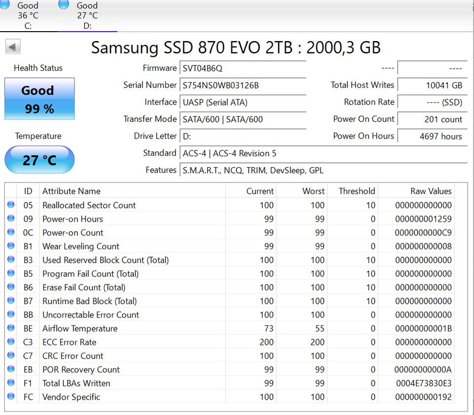Click the Worst column header

pyautogui.click(x=302, y=191)
